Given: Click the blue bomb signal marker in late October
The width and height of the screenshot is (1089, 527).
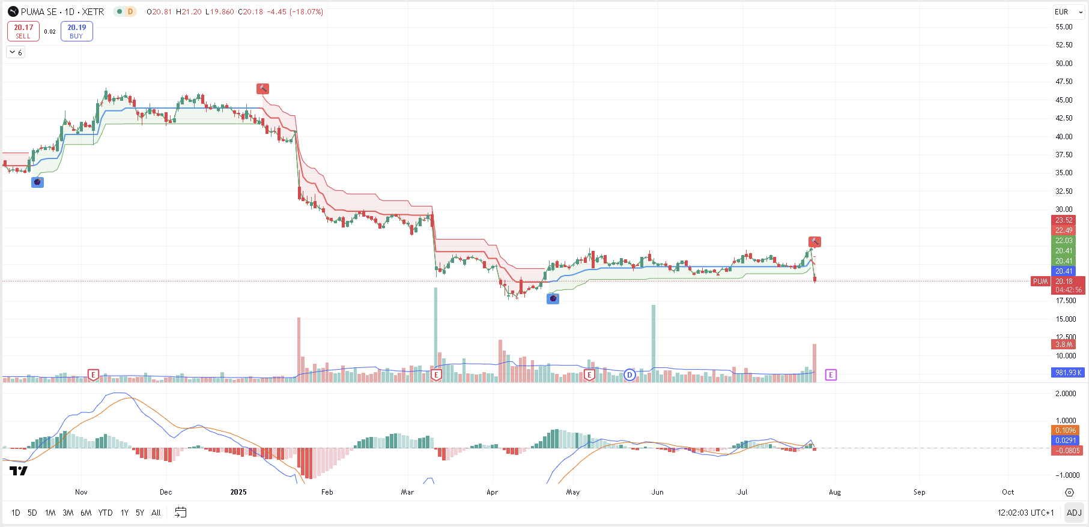Looking at the screenshot, I should pos(37,182).
